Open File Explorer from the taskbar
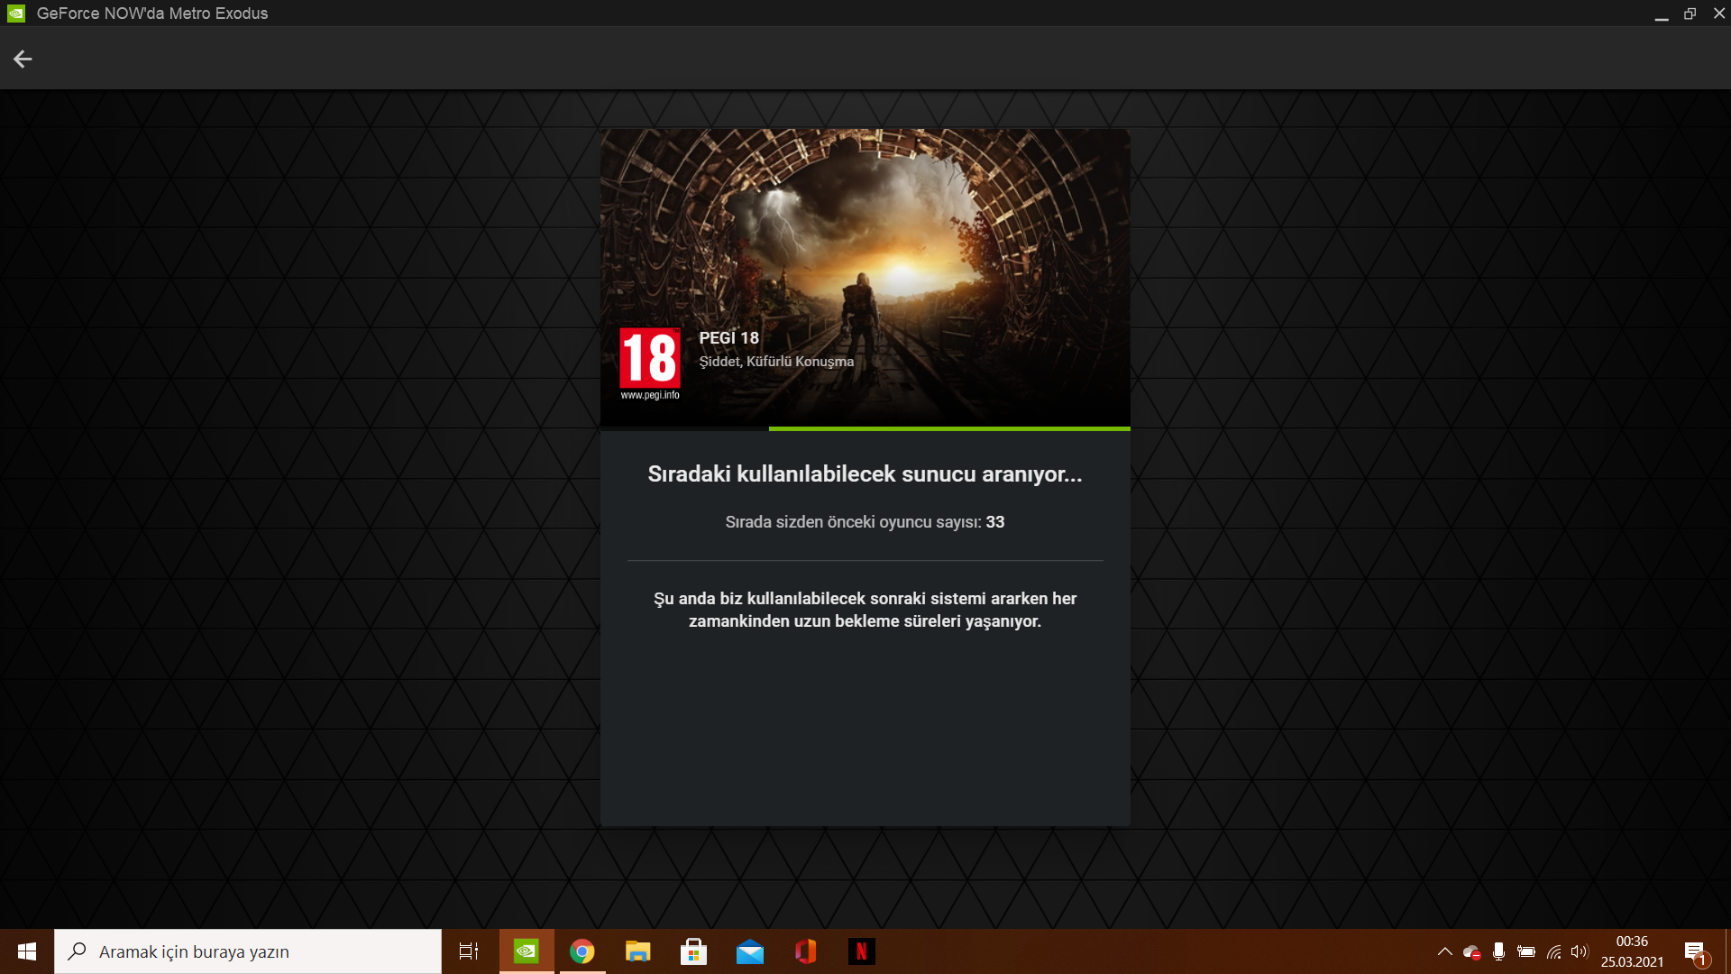Image resolution: width=1731 pixels, height=974 pixels. 638,951
